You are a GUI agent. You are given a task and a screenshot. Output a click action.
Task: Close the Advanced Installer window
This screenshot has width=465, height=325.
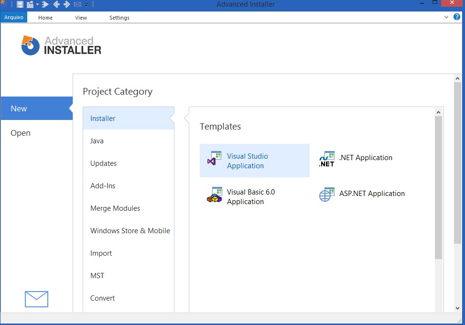point(452,3)
